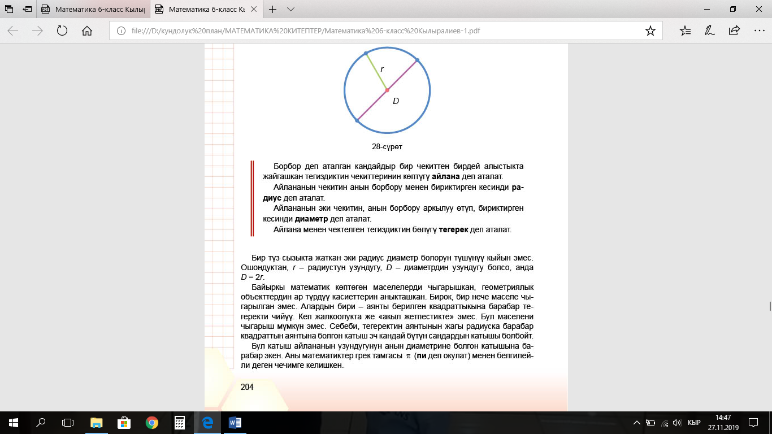Set these tabs aside icon

[x=27, y=9]
